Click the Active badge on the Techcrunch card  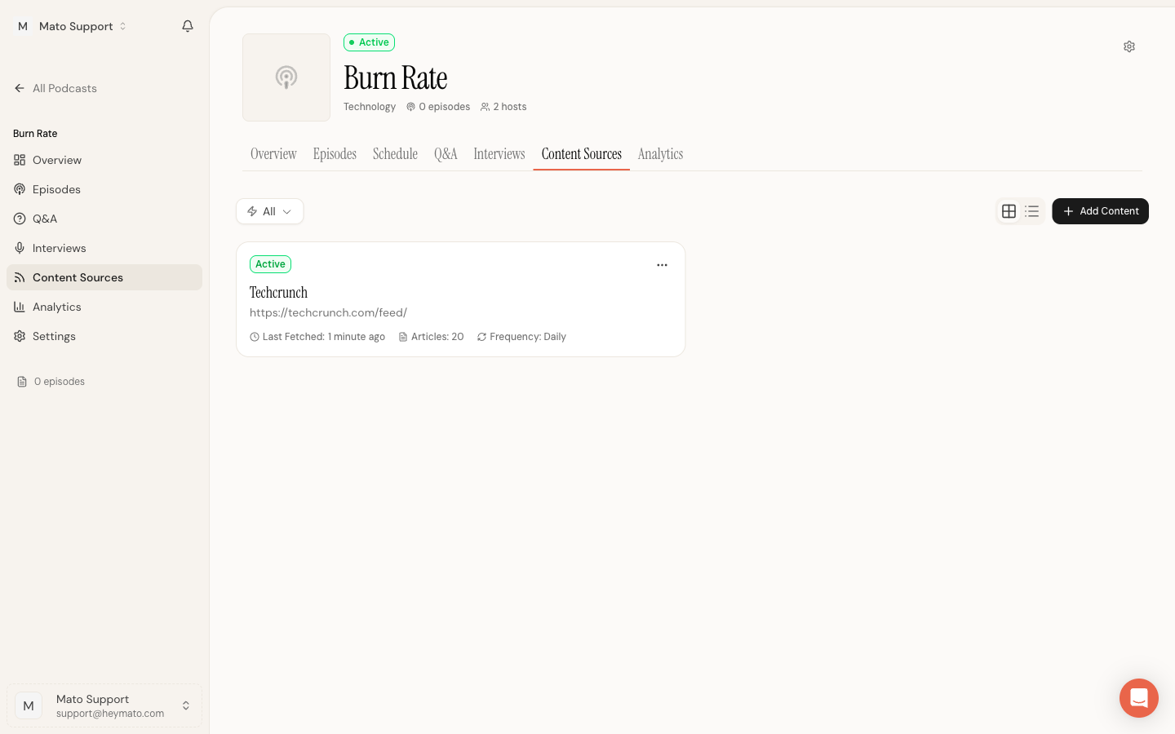coord(270,264)
